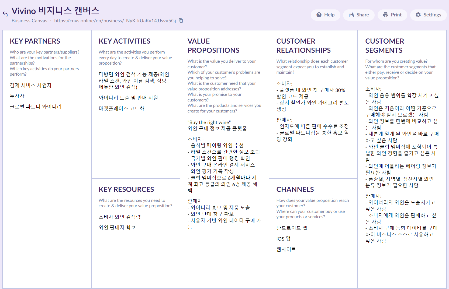
Task: Click the 라벨 스캔으로 간편한 정보 조회 line
Action: [224, 152]
